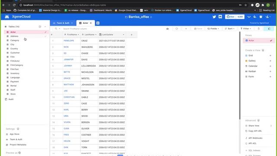
Task: Open the City table
Action: coord(26,44)
